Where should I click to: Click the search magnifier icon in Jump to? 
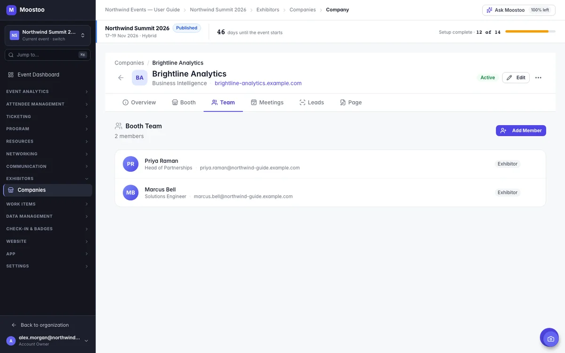point(11,55)
